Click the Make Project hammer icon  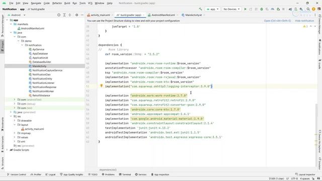pyautogui.click(x=200, y=9)
